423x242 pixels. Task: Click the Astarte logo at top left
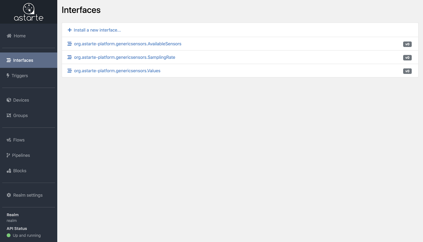click(29, 12)
